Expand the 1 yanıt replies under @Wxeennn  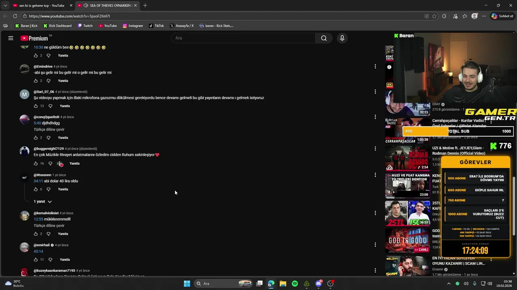43,201
